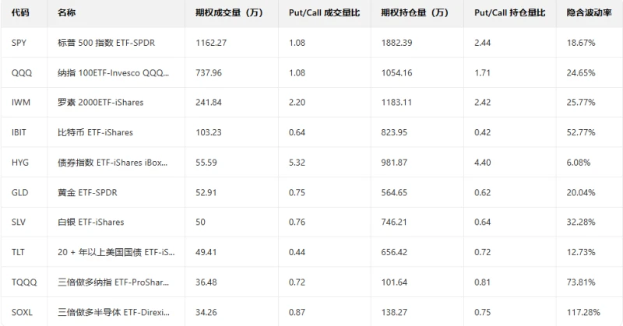This screenshot has width=623, height=326.
Task: Sort by the 名称 column header
Action: click(67, 13)
